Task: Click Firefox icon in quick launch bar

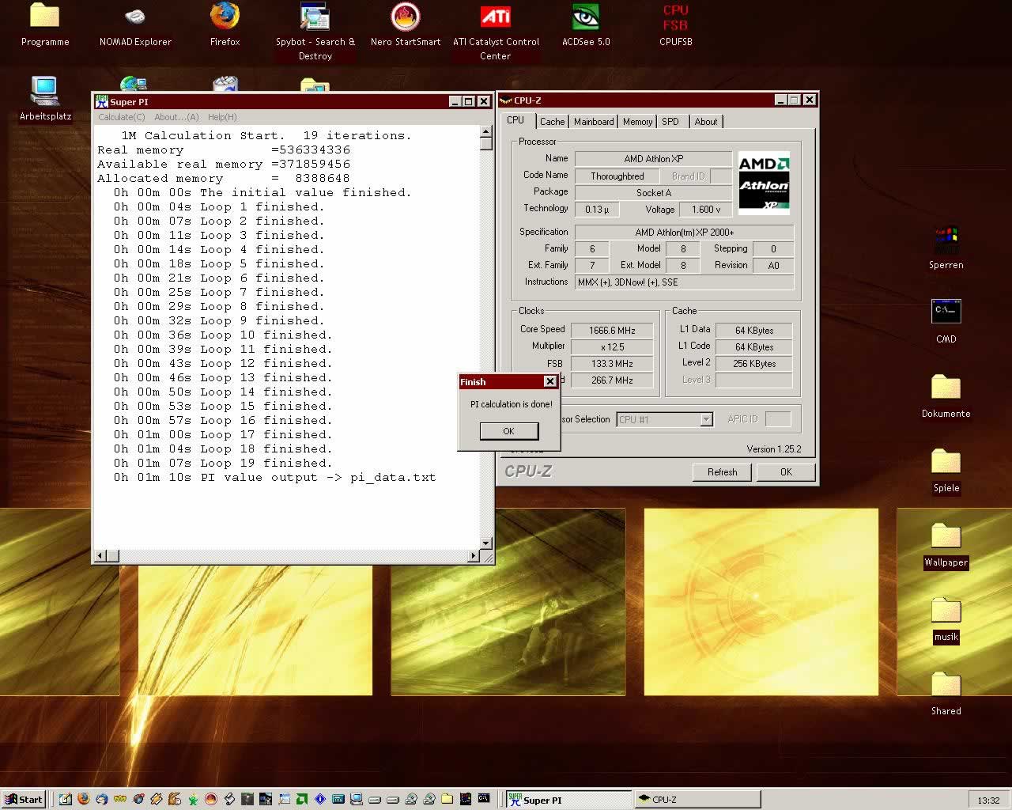Action: (x=83, y=799)
